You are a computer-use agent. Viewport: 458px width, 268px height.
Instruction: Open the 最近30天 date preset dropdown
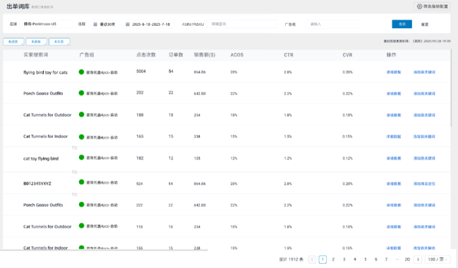click(104, 24)
